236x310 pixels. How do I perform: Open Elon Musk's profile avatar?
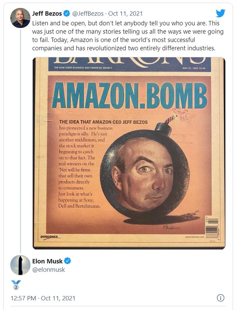20,265
